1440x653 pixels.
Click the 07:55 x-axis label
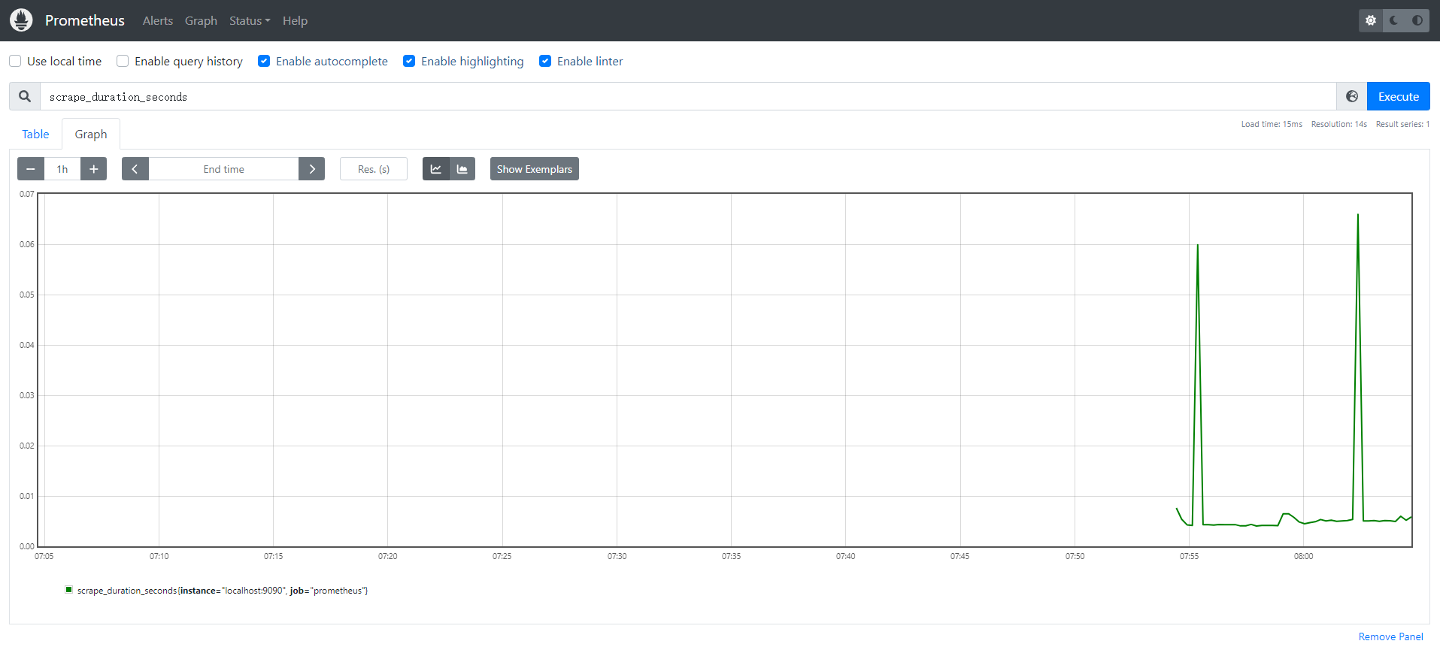click(1189, 556)
